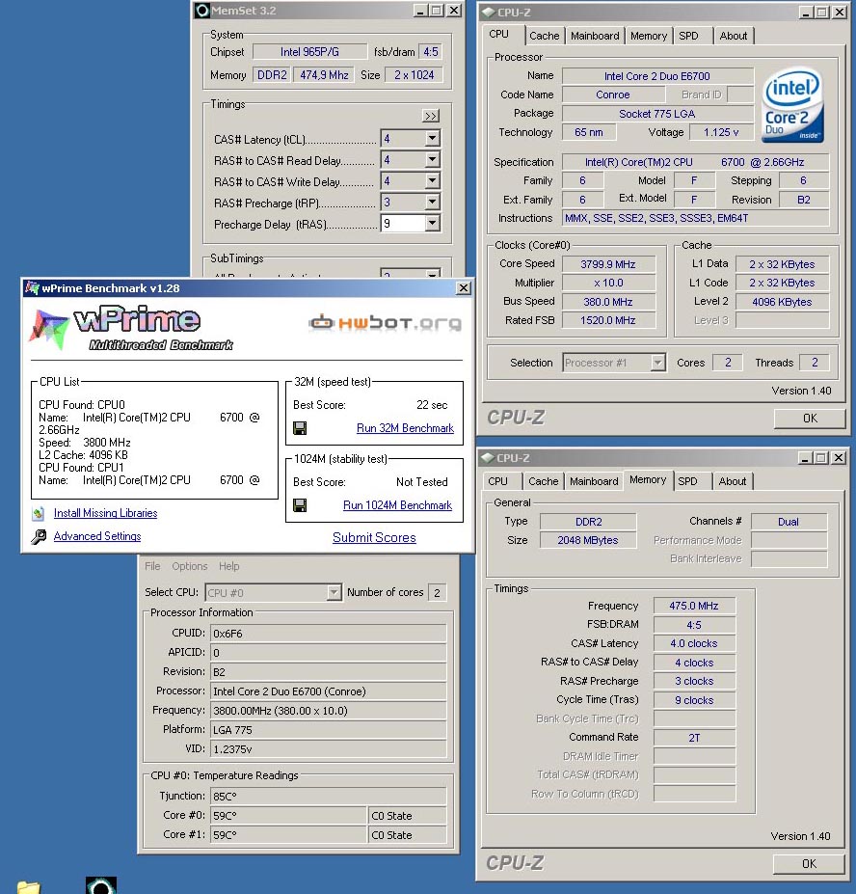Click the Instructions field listing MMX, SSE
This screenshot has height=894, width=856.
tap(695, 218)
